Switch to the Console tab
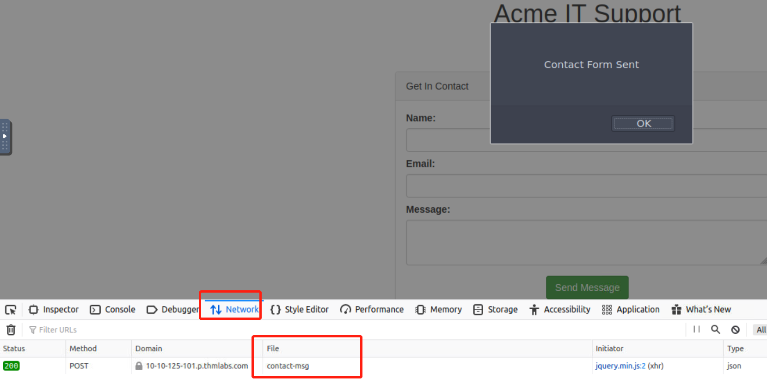Image resolution: width=767 pixels, height=384 pixels. (x=113, y=310)
